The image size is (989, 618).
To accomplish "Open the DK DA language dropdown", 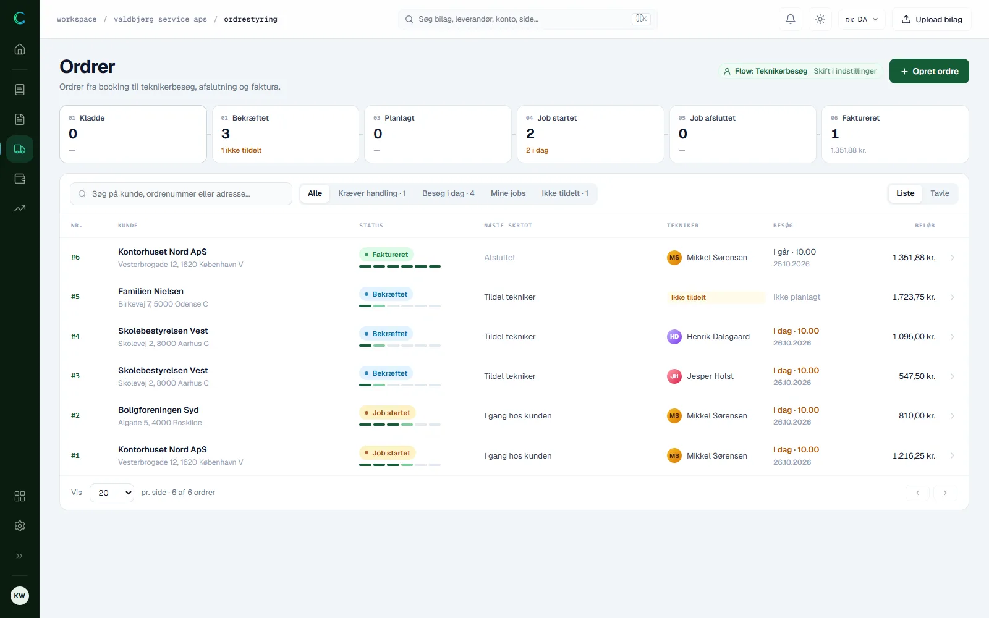I will click(x=862, y=19).
